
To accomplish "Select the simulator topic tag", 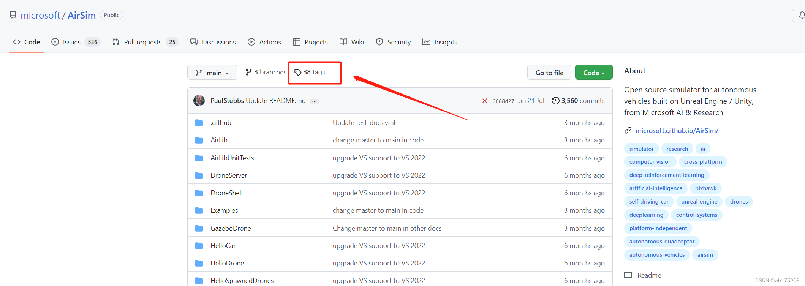I will point(641,149).
